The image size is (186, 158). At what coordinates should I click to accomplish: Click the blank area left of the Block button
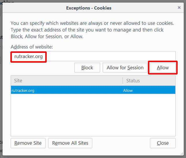point(42,68)
